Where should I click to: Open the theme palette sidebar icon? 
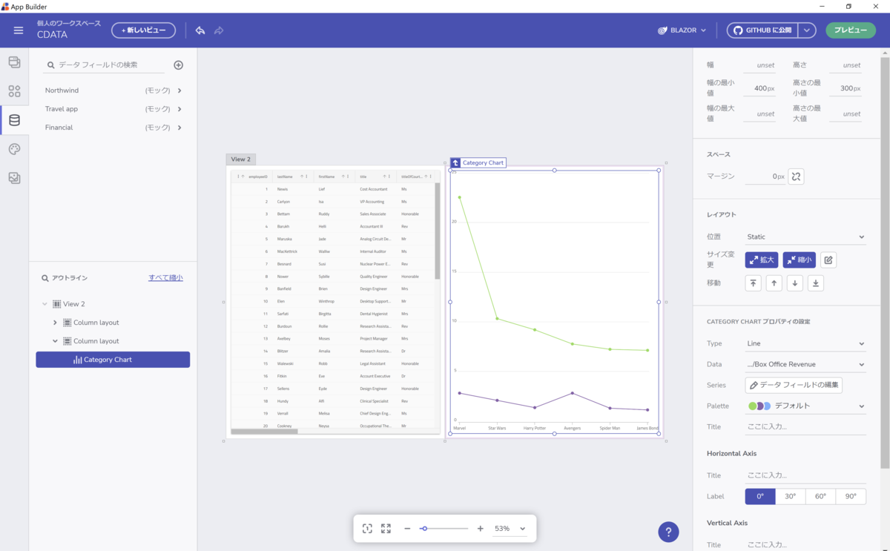pos(14,149)
